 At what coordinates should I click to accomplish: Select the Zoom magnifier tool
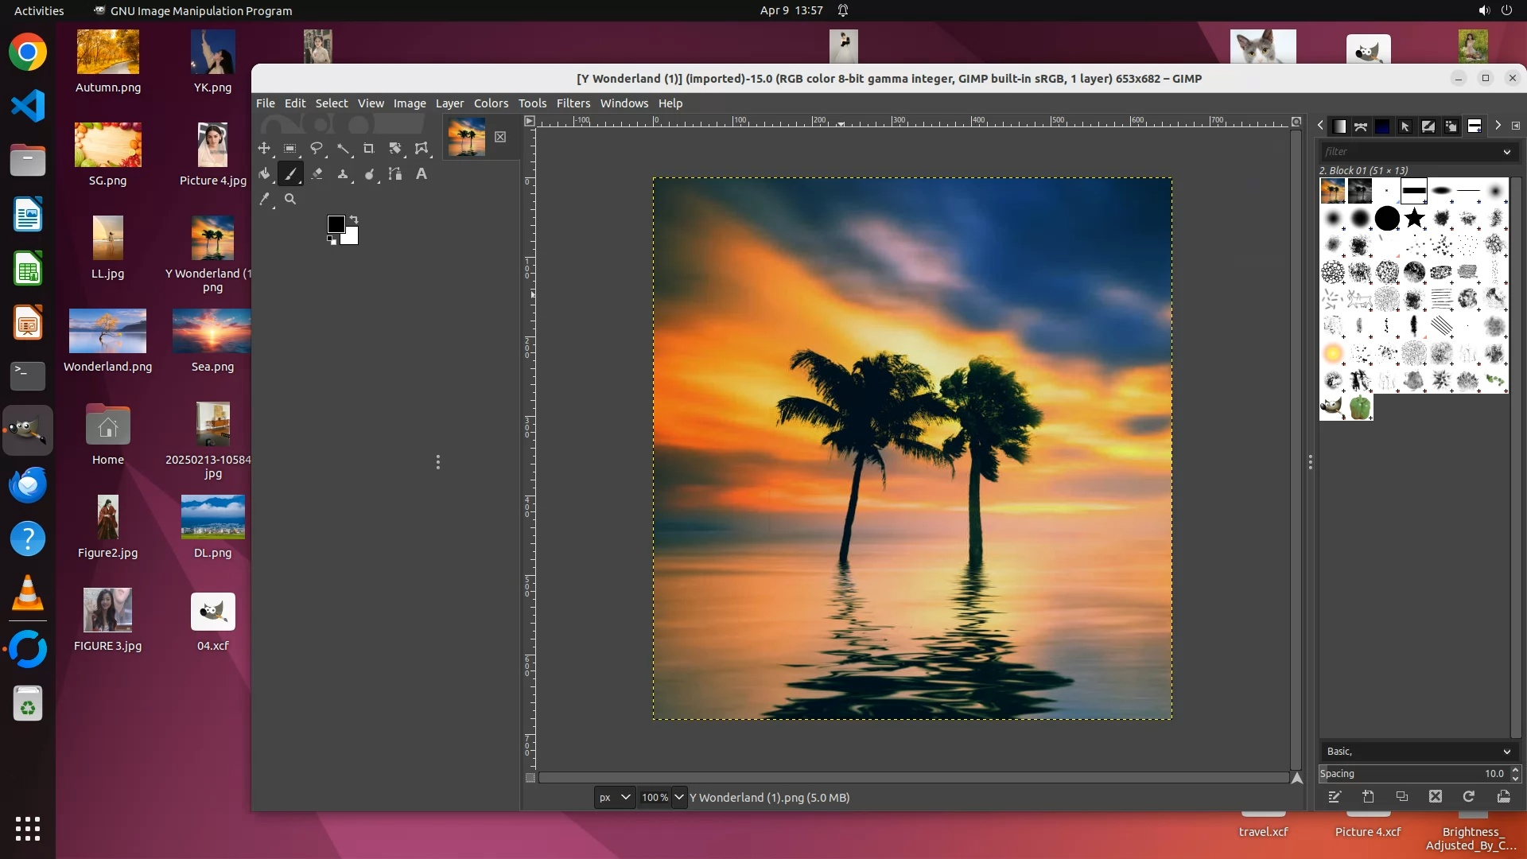coord(290,199)
